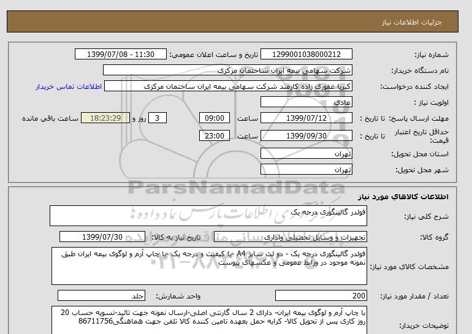Click the label 'واحد شمارش:'

click(178, 297)
